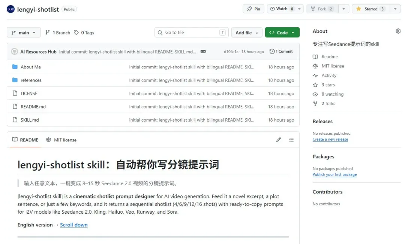Click the About Me folder icon
This screenshot has height=244, width=405.
[x=15, y=67]
